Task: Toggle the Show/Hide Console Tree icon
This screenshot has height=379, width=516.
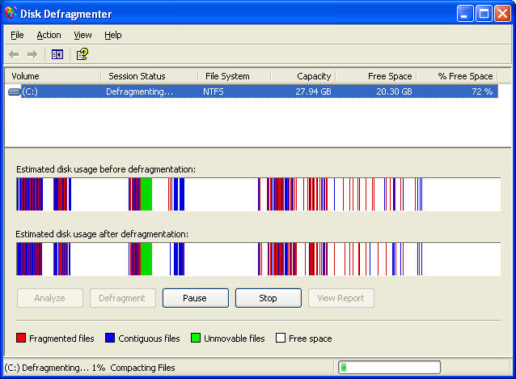Action: click(57, 54)
